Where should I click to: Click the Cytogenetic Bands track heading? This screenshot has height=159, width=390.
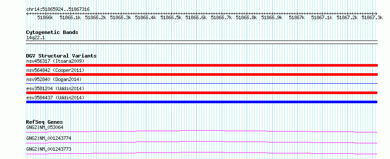52,32
